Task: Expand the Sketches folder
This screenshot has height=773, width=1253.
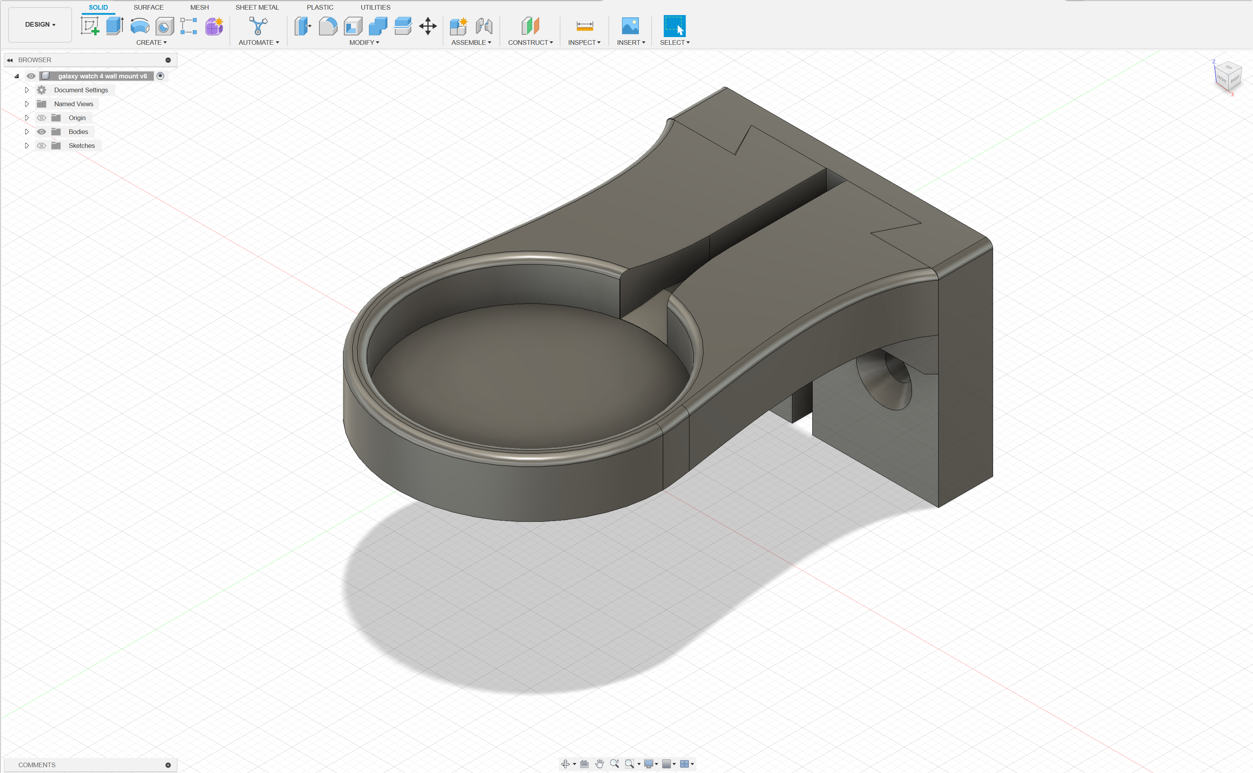Action: click(x=27, y=146)
